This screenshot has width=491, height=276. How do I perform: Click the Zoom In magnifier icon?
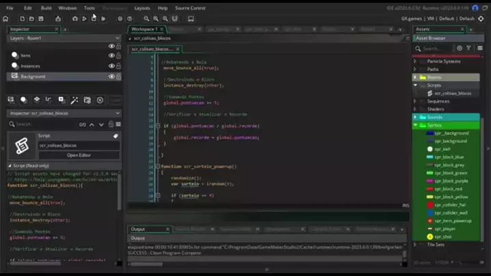pyautogui.click(x=165, y=18)
